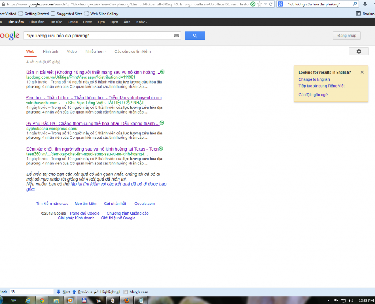Show hidden system tray icons
375x304 pixels.
(x=328, y=301)
